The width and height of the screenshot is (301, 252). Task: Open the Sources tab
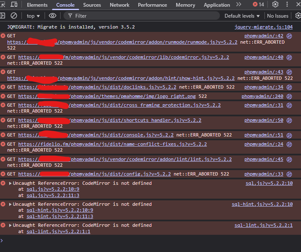[x=92, y=5]
